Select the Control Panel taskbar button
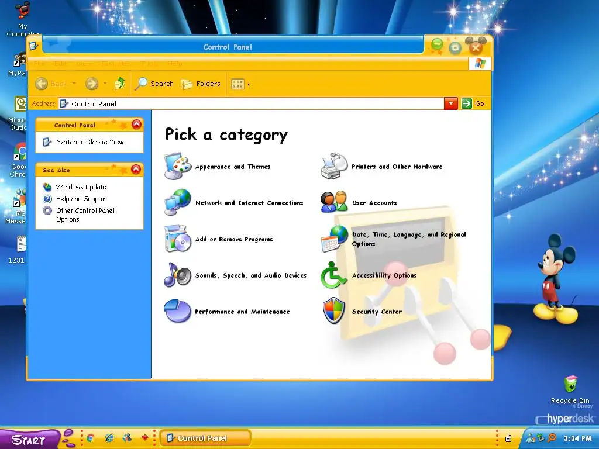Viewport: 599px width, 449px height. (x=205, y=438)
